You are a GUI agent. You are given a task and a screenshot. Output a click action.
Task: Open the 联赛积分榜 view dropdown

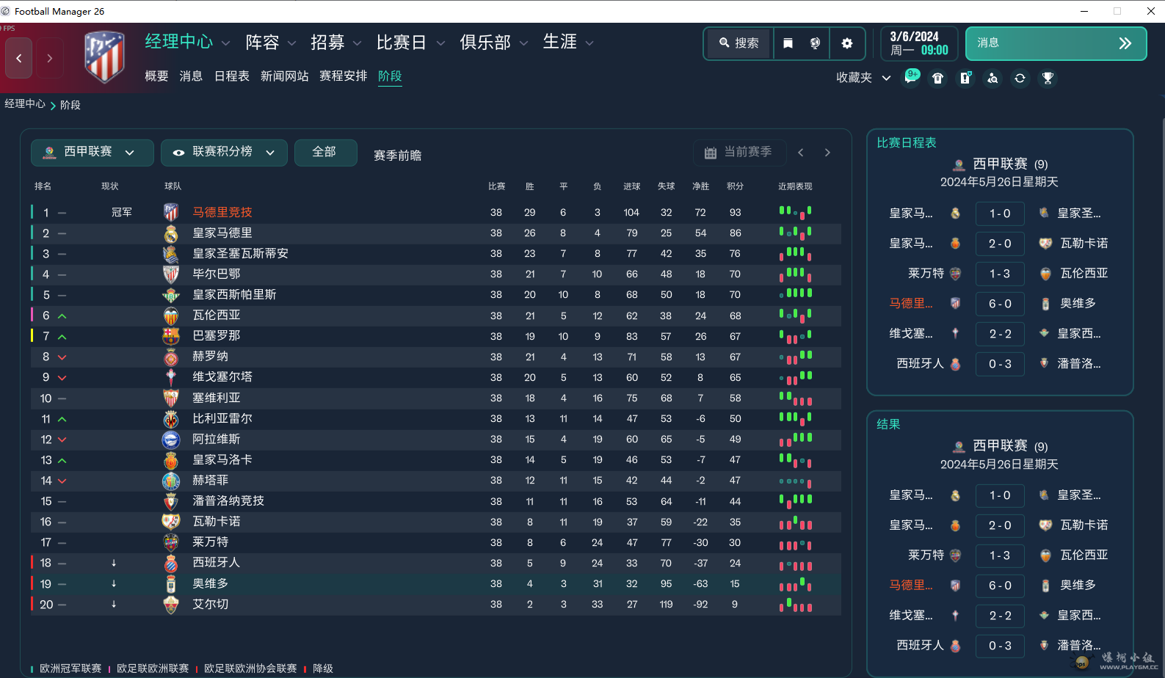pyautogui.click(x=224, y=153)
